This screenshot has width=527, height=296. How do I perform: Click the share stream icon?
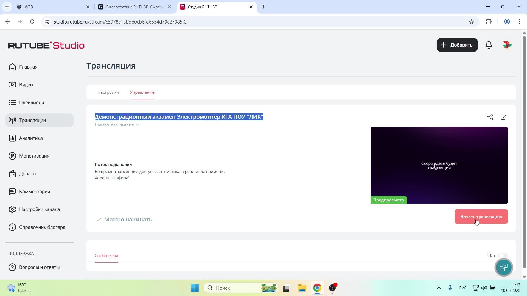(490, 117)
